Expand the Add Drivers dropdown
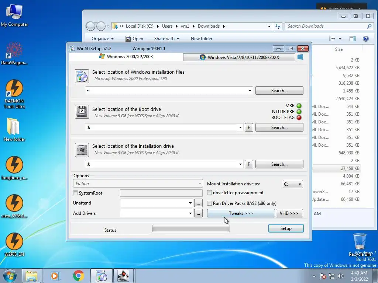The image size is (378, 283). pyautogui.click(x=190, y=213)
